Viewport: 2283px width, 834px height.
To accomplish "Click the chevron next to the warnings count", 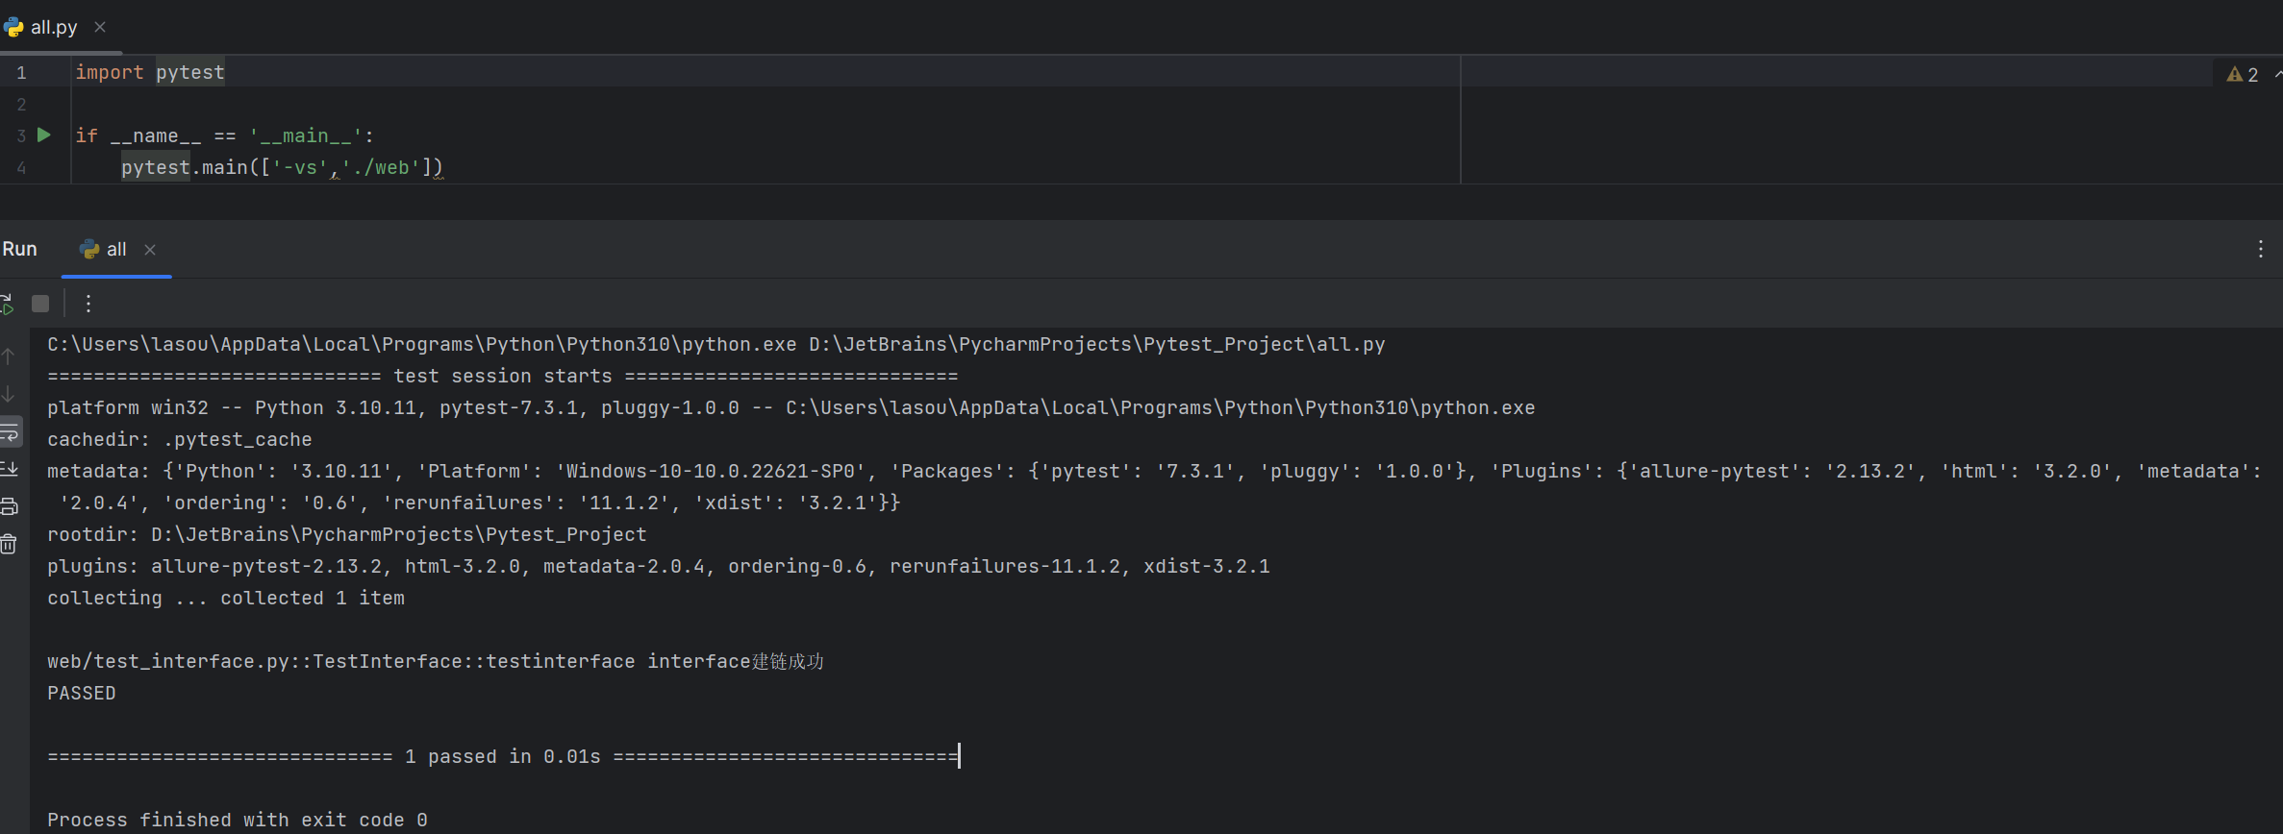I will point(2277,75).
